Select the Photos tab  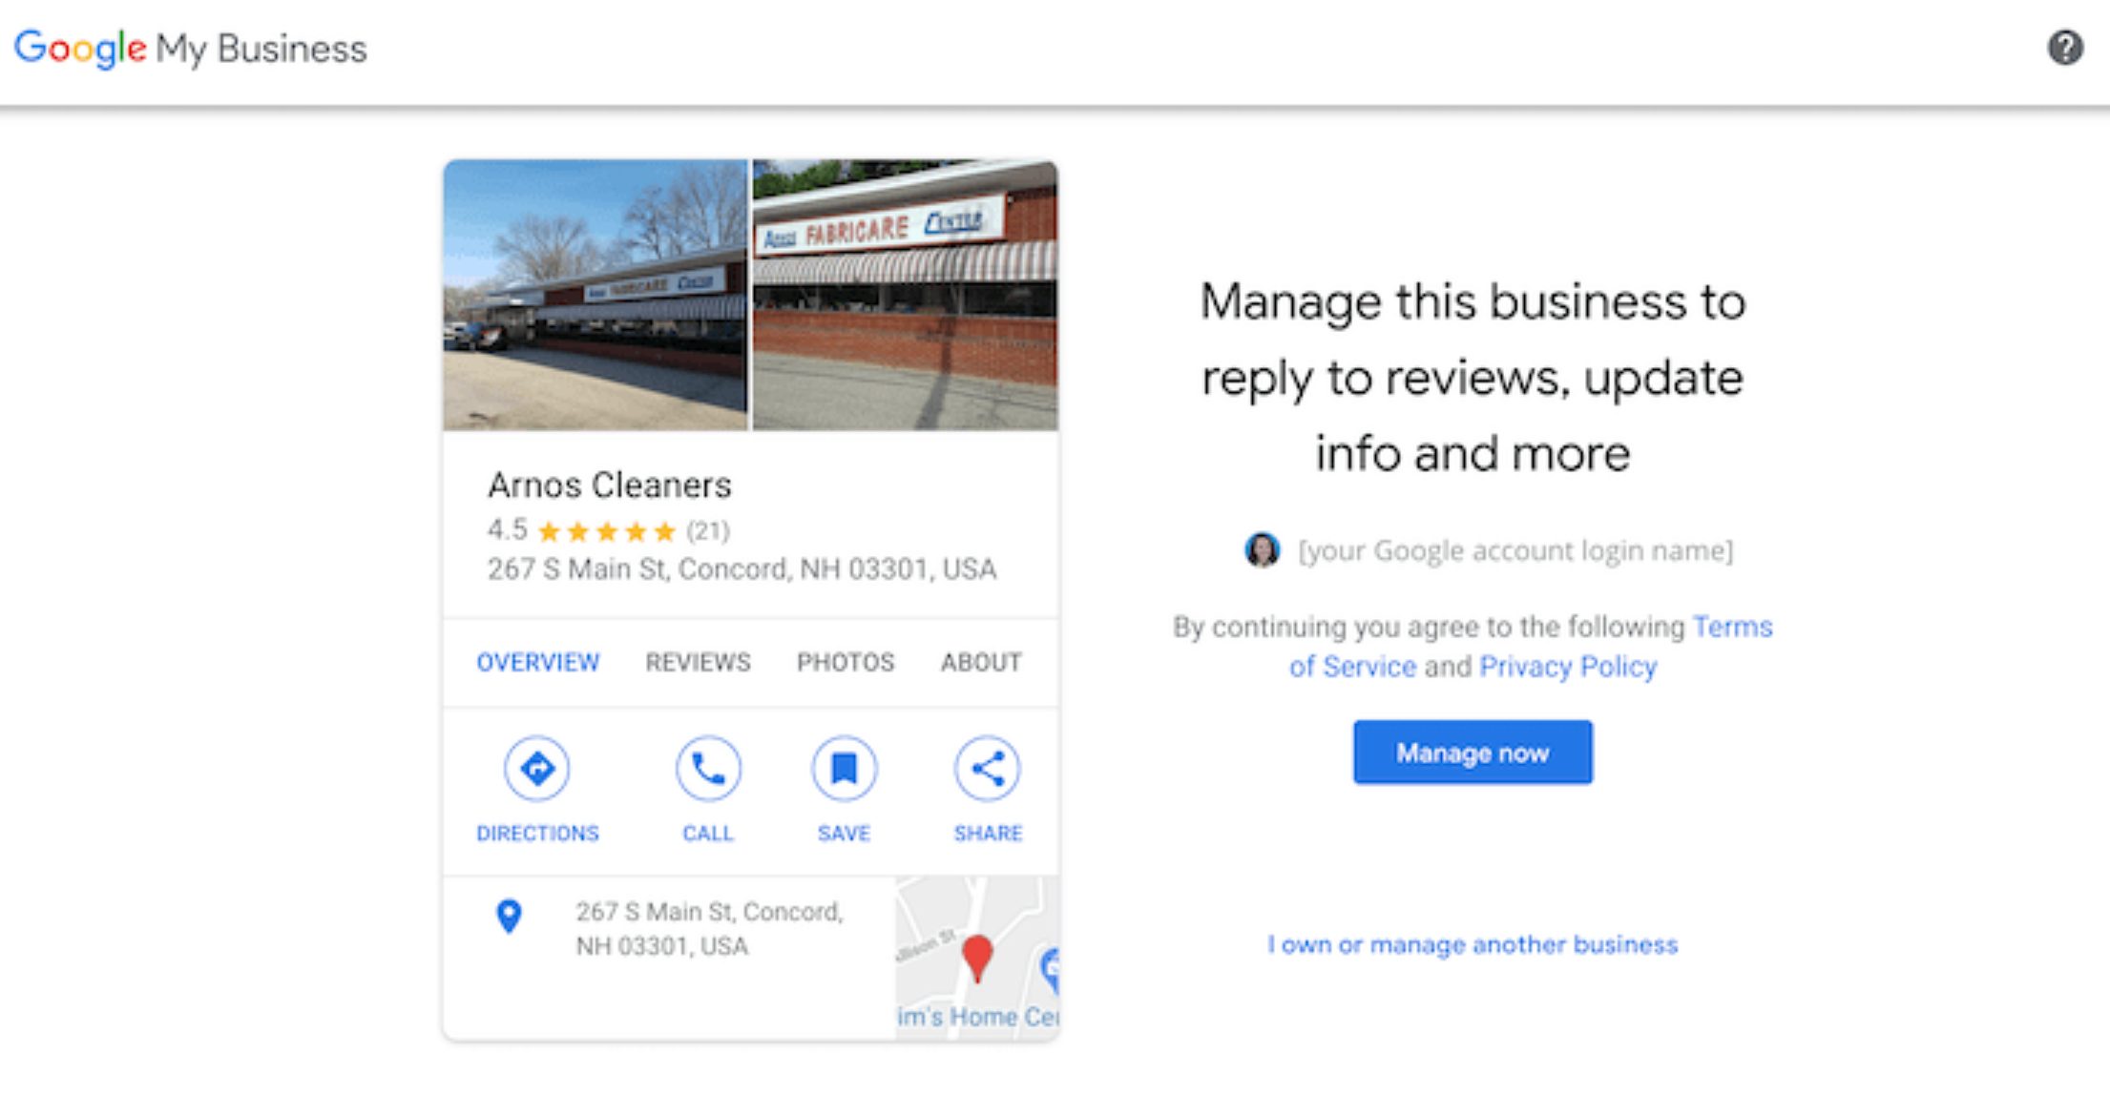(846, 662)
